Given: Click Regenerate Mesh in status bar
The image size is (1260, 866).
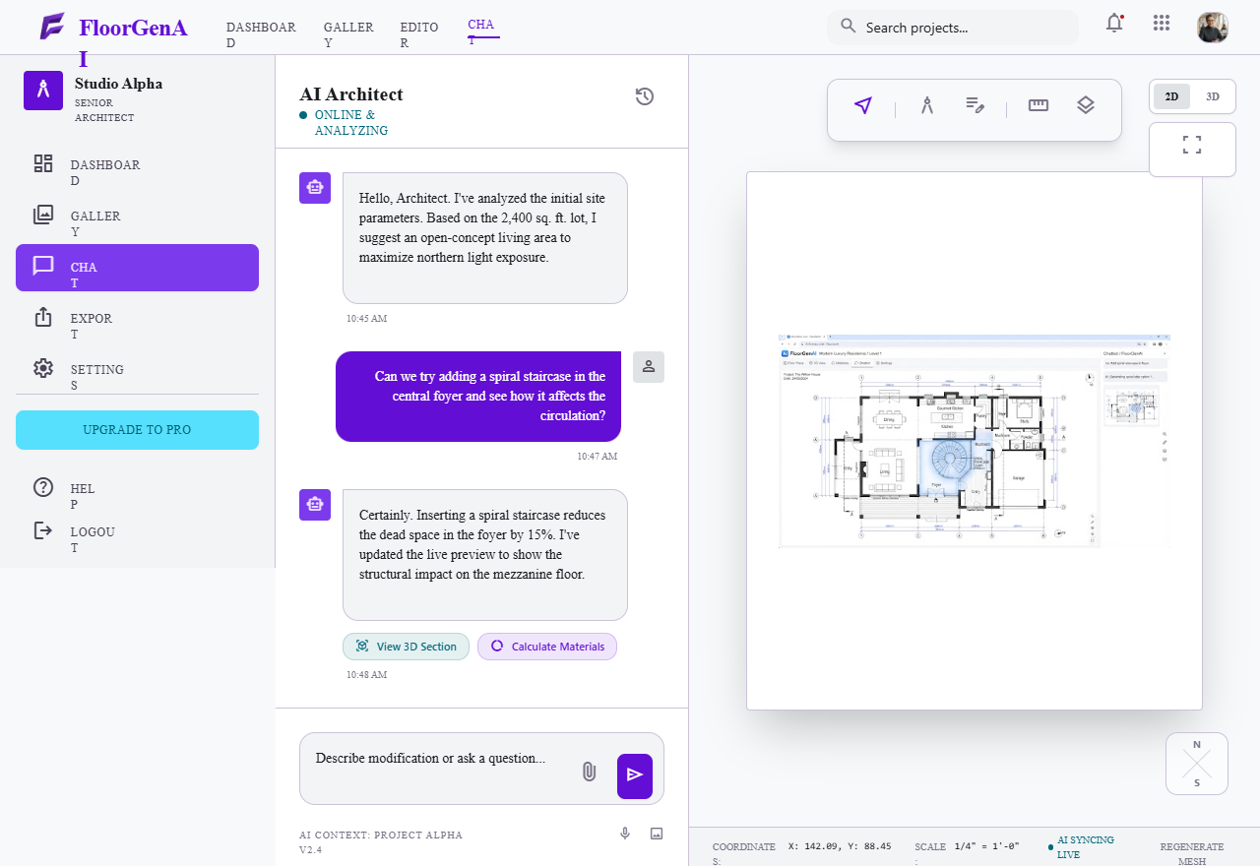Looking at the screenshot, I should tap(1191, 853).
